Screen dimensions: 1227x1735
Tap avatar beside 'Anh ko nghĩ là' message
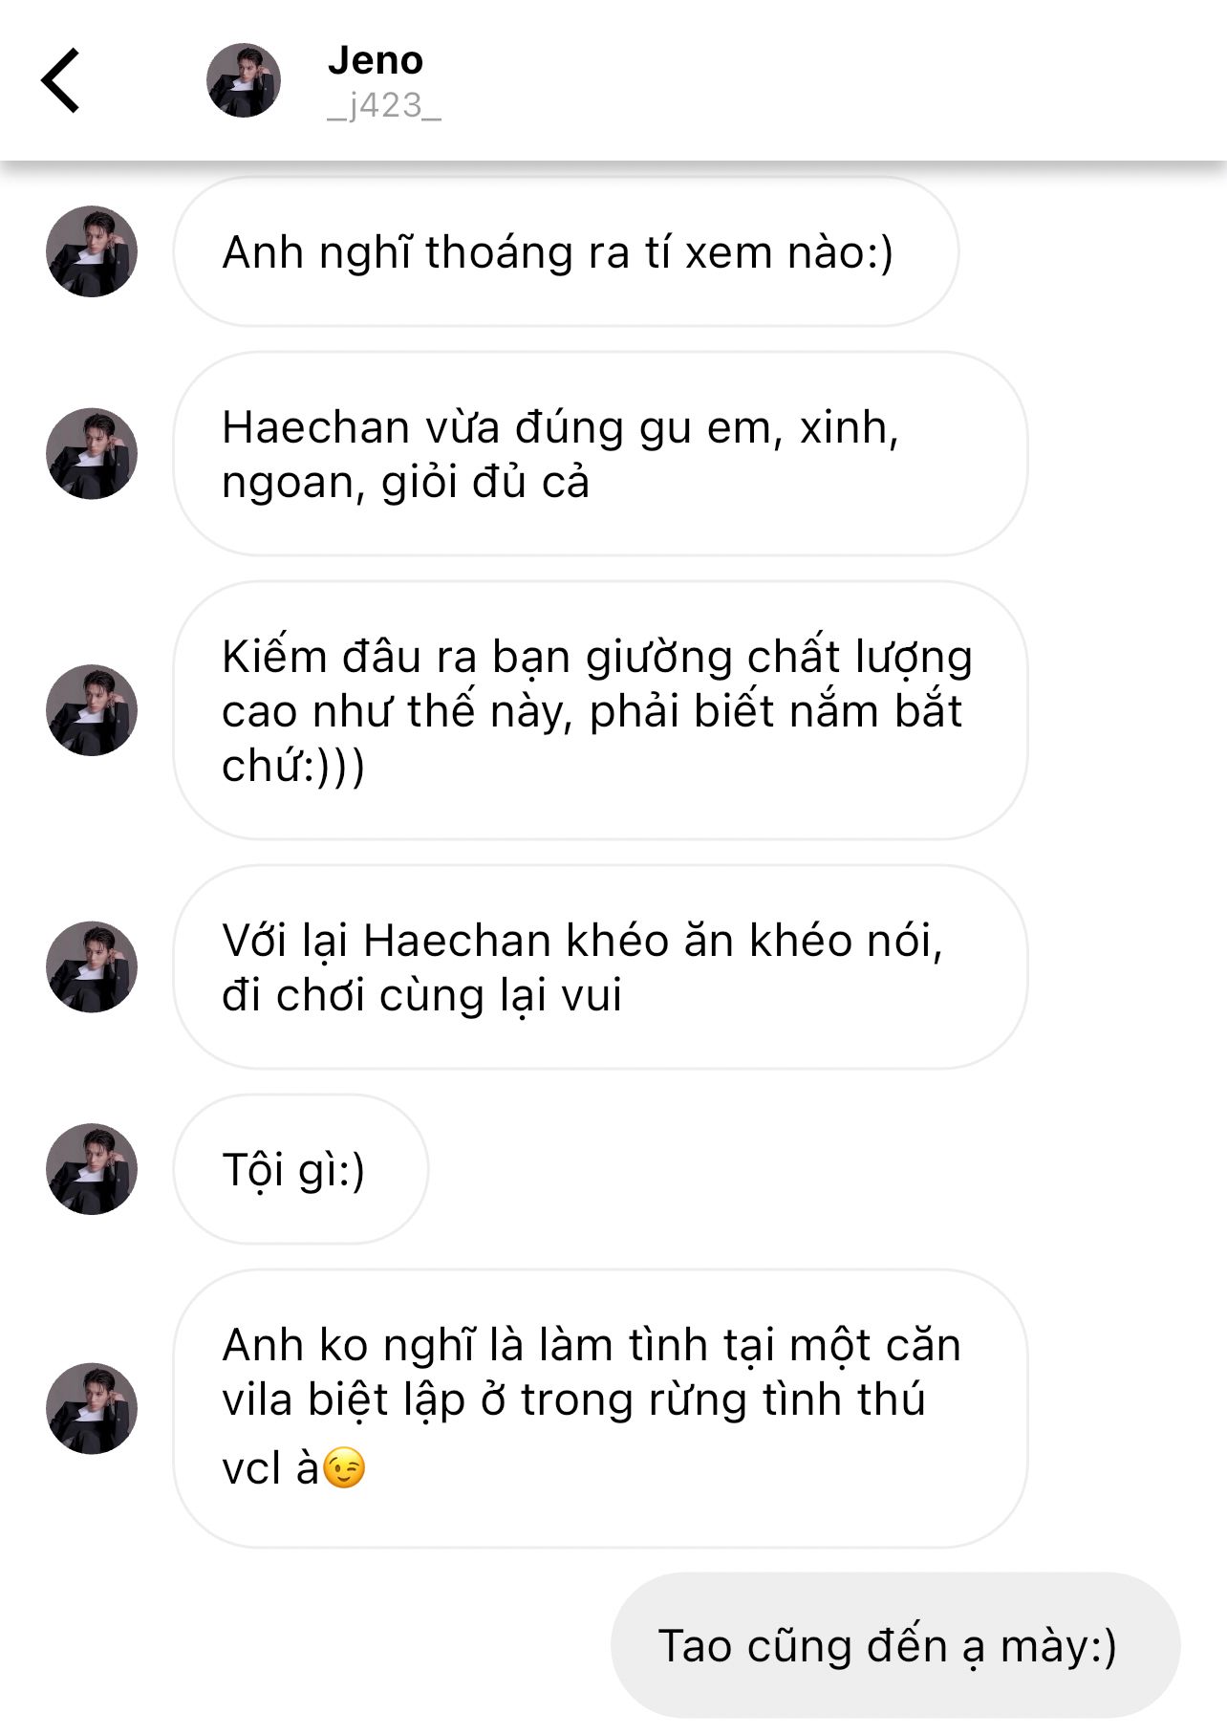[92, 1409]
